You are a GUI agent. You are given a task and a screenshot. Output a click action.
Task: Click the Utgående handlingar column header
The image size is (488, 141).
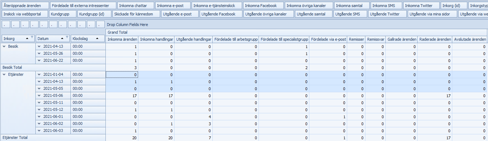tap(193, 39)
